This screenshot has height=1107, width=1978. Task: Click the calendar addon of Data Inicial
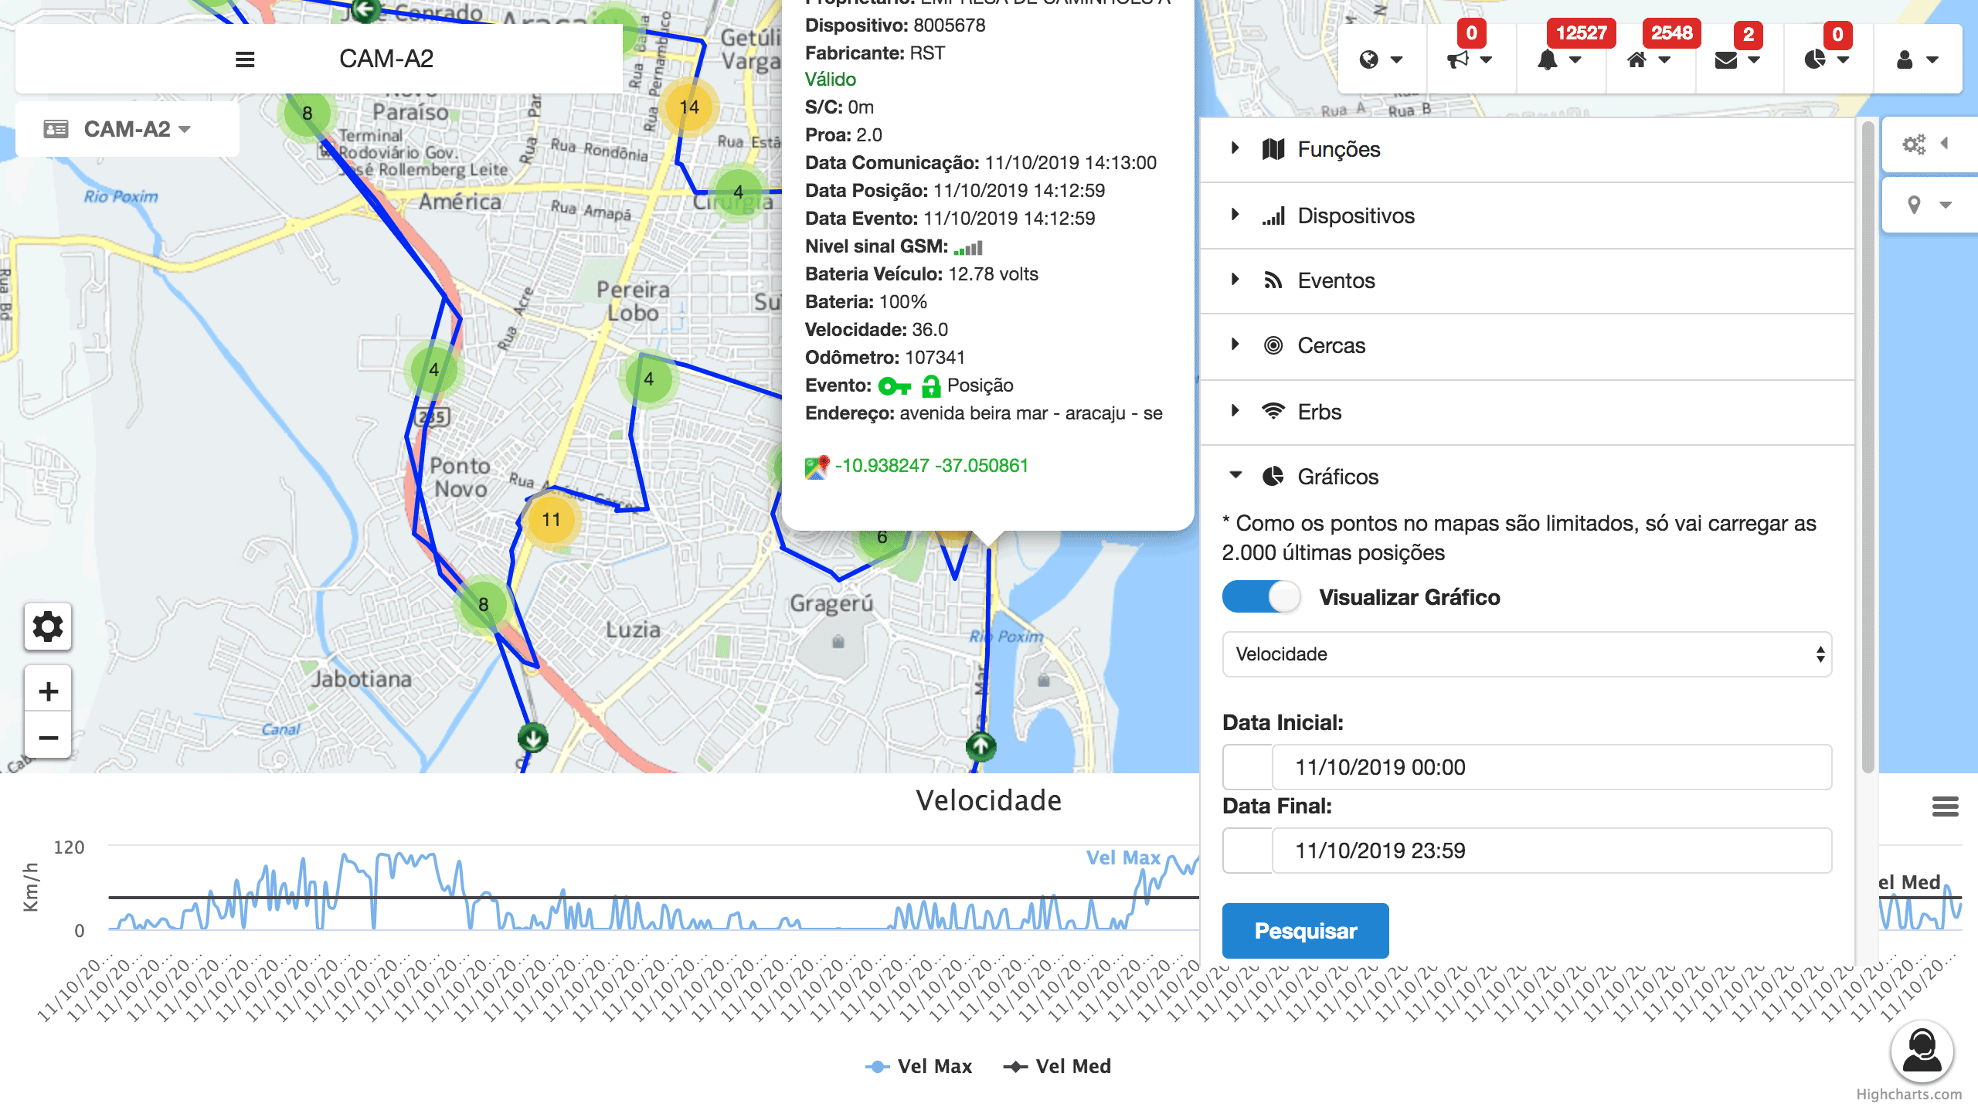[1247, 767]
